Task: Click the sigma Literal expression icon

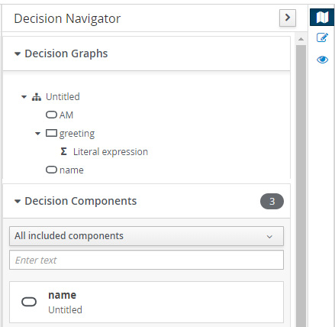Action: coord(63,151)
